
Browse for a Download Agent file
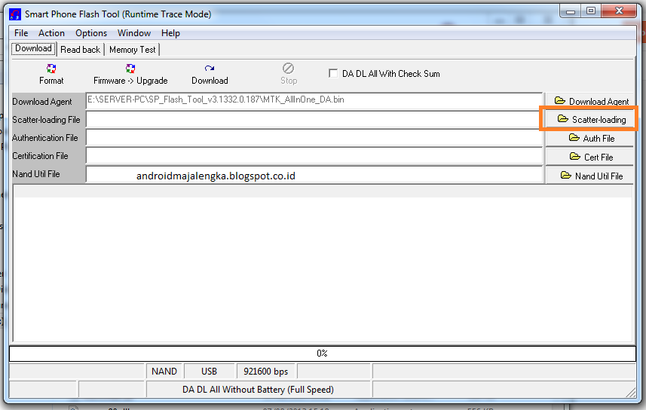click(x=590, y=101)
